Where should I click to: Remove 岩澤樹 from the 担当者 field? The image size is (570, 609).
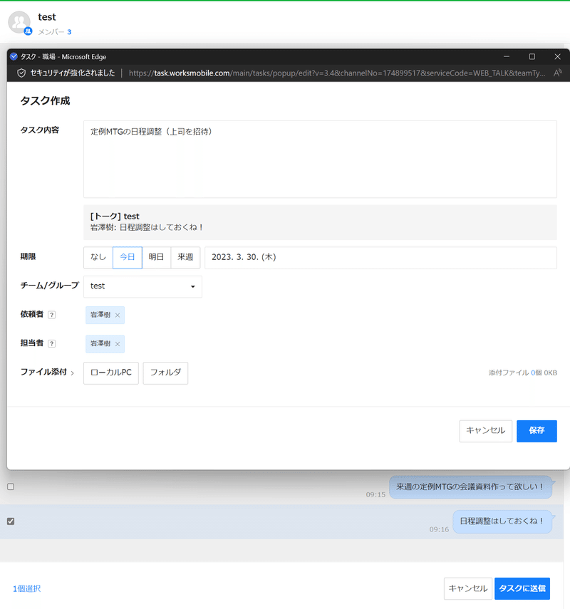click(x=119, y=343)
